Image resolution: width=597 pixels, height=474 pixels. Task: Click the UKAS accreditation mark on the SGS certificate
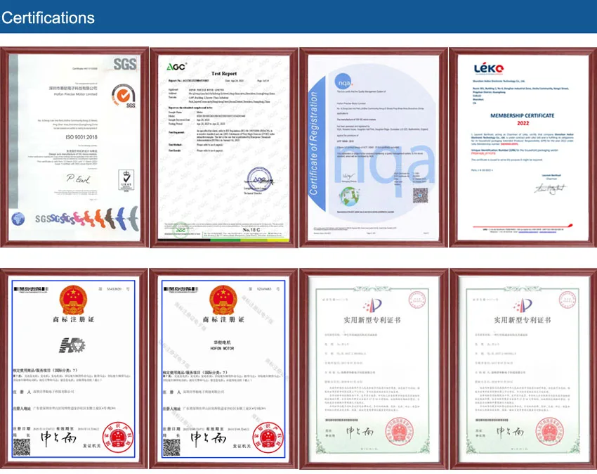click(x=126, y=180)
